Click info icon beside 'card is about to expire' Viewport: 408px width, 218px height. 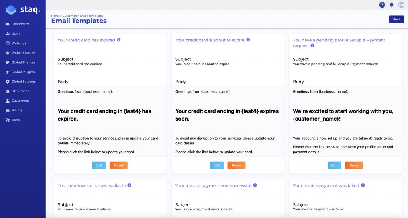tap(248, 40)
